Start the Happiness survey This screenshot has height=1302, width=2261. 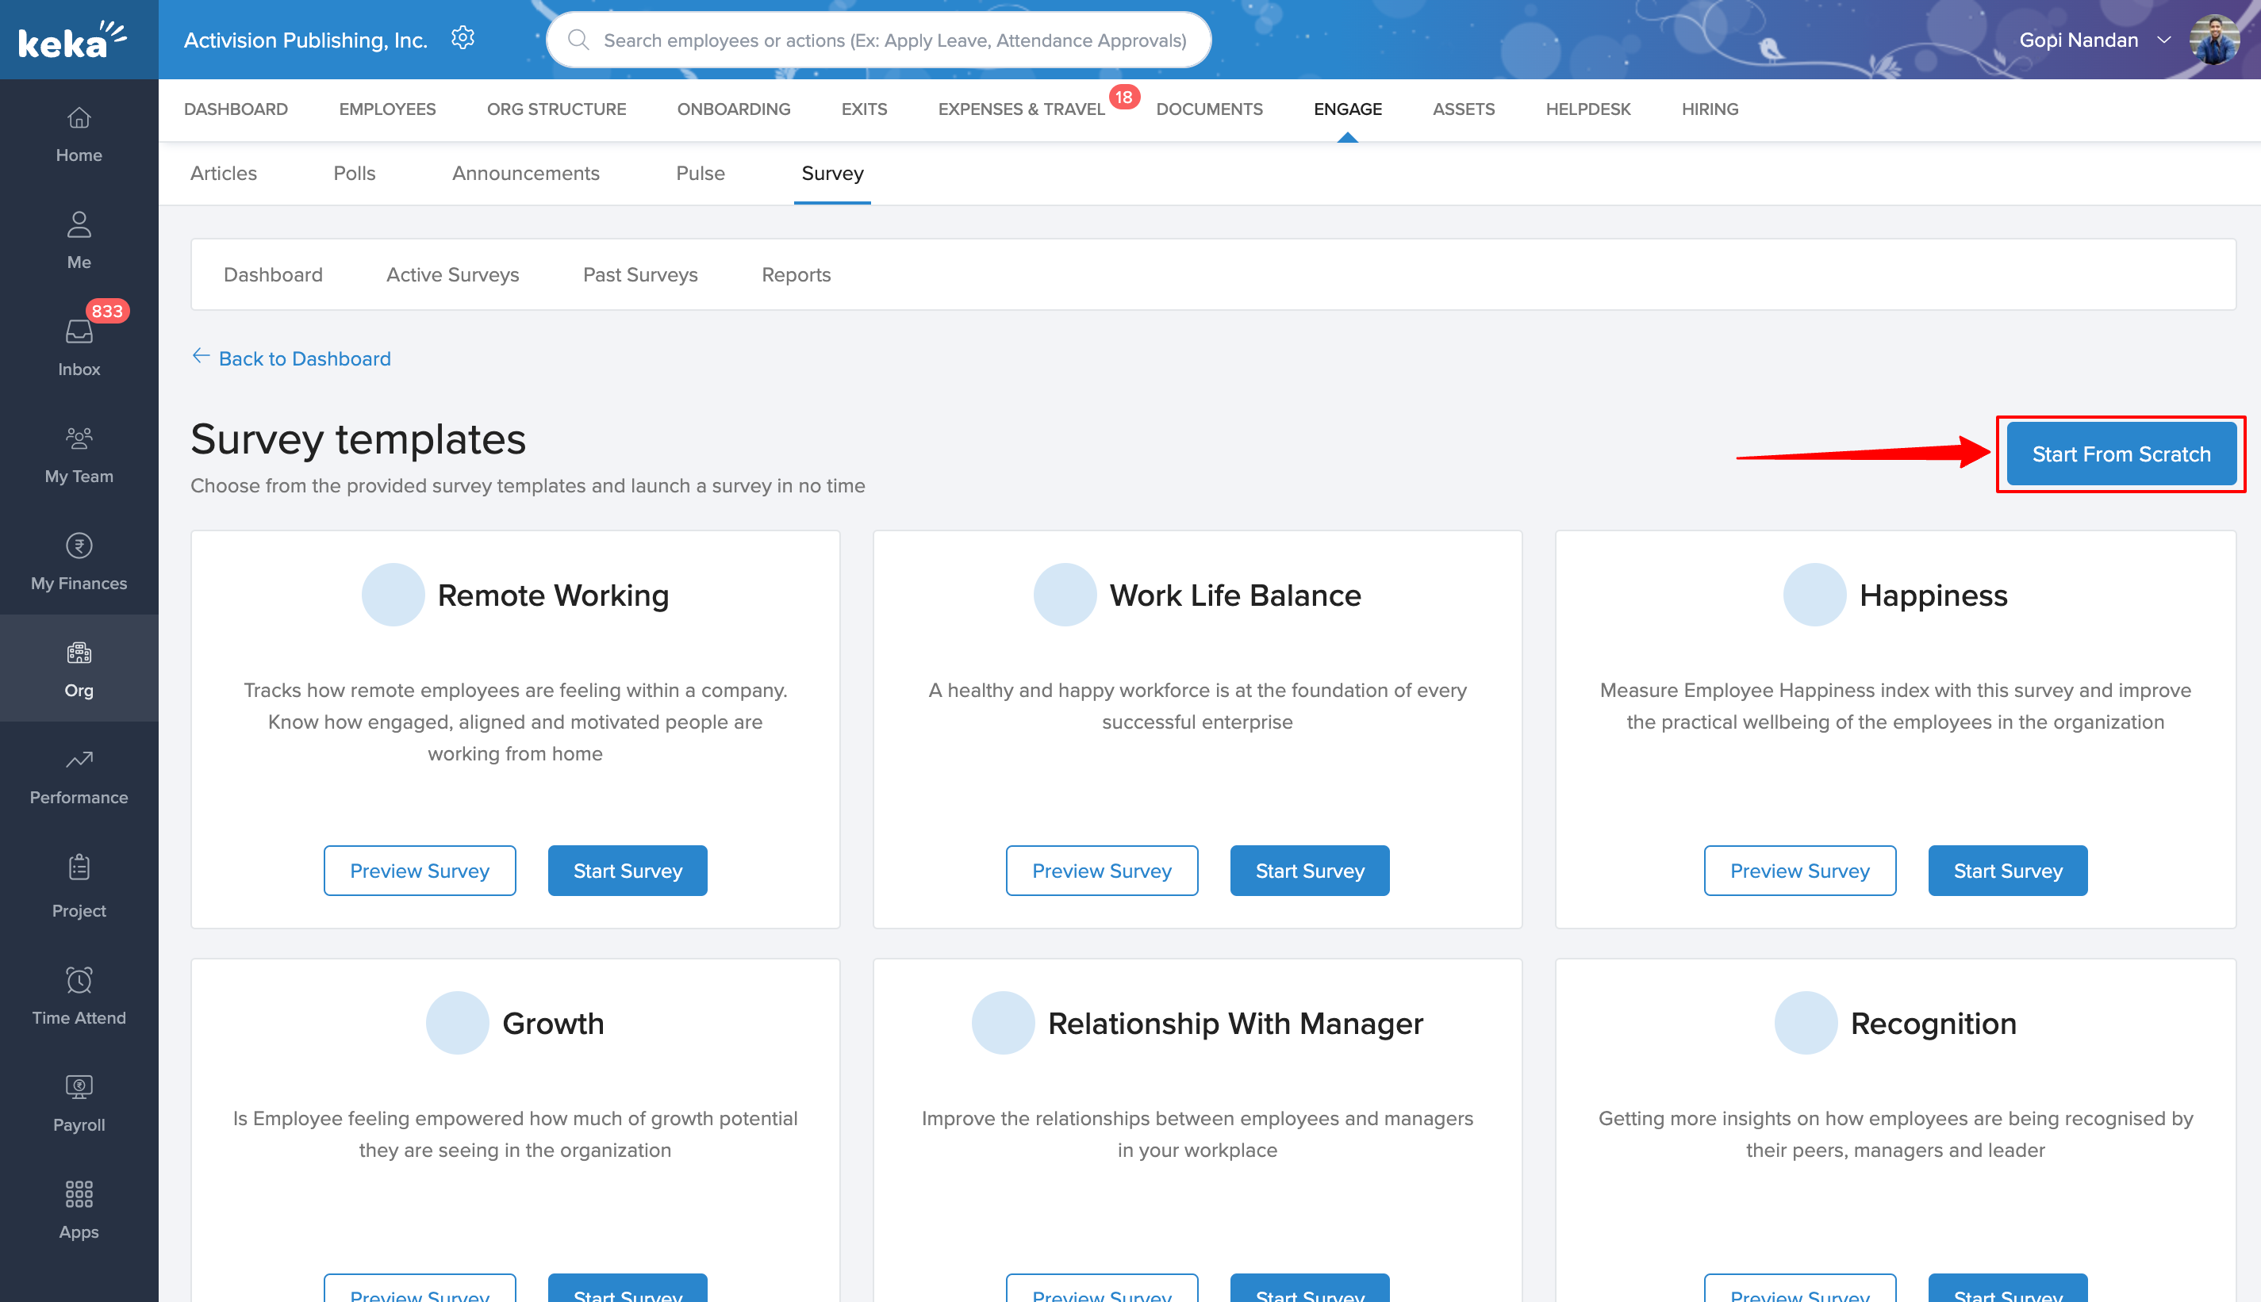(x=2007, y=870)
